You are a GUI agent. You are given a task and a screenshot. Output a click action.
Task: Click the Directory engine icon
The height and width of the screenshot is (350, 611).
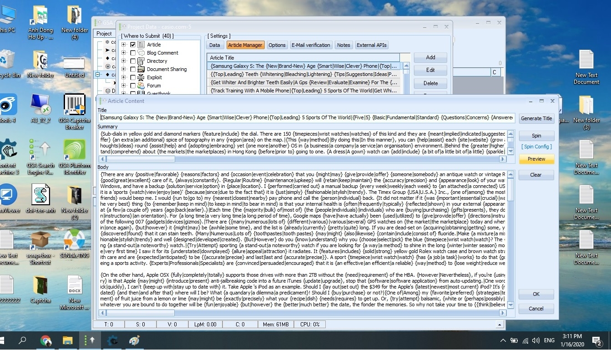(x=141, y=61)
